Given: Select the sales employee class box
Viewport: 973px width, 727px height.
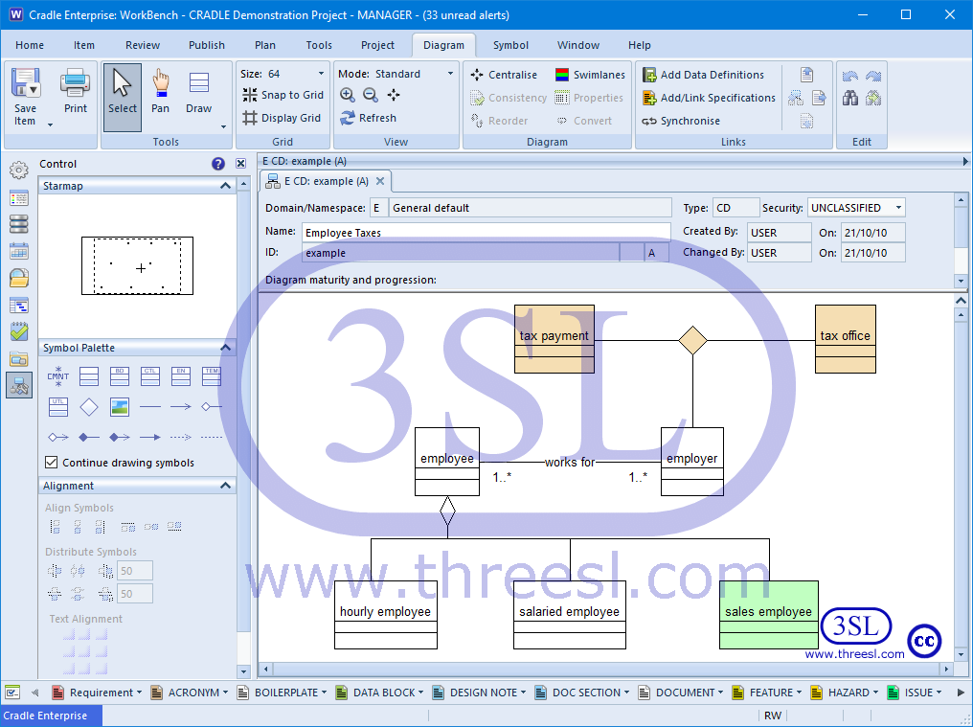Looking at the screenshot, I should 768,615.
